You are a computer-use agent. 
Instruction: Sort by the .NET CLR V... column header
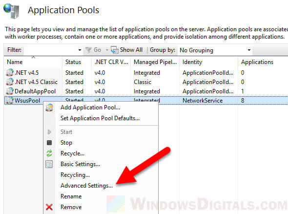pyautogui.click(x=111, y=62)
